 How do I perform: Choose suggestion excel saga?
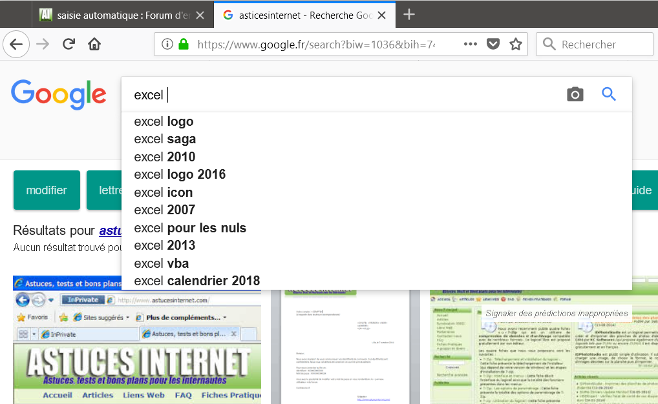[x=376, y=139]
